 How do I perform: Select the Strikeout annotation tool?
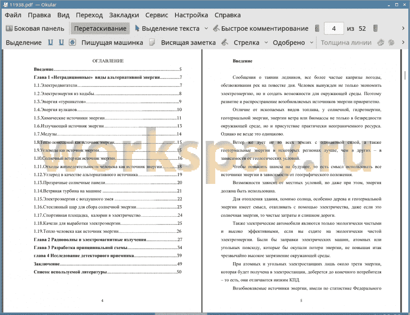pyautogui.click(x=73, y=42)
